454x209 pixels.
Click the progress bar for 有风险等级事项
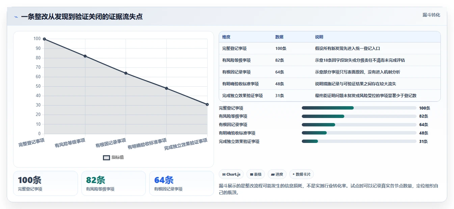click(359, 116)
